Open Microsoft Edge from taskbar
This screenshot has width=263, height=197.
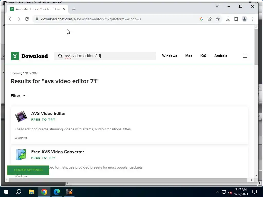pos(57,192)
